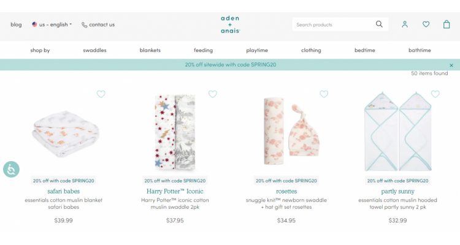The image size is (460, 245).
Task: Click the Search products field
Action: tap(334, 24)
